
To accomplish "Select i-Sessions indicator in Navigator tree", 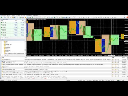I will point(8,46).
